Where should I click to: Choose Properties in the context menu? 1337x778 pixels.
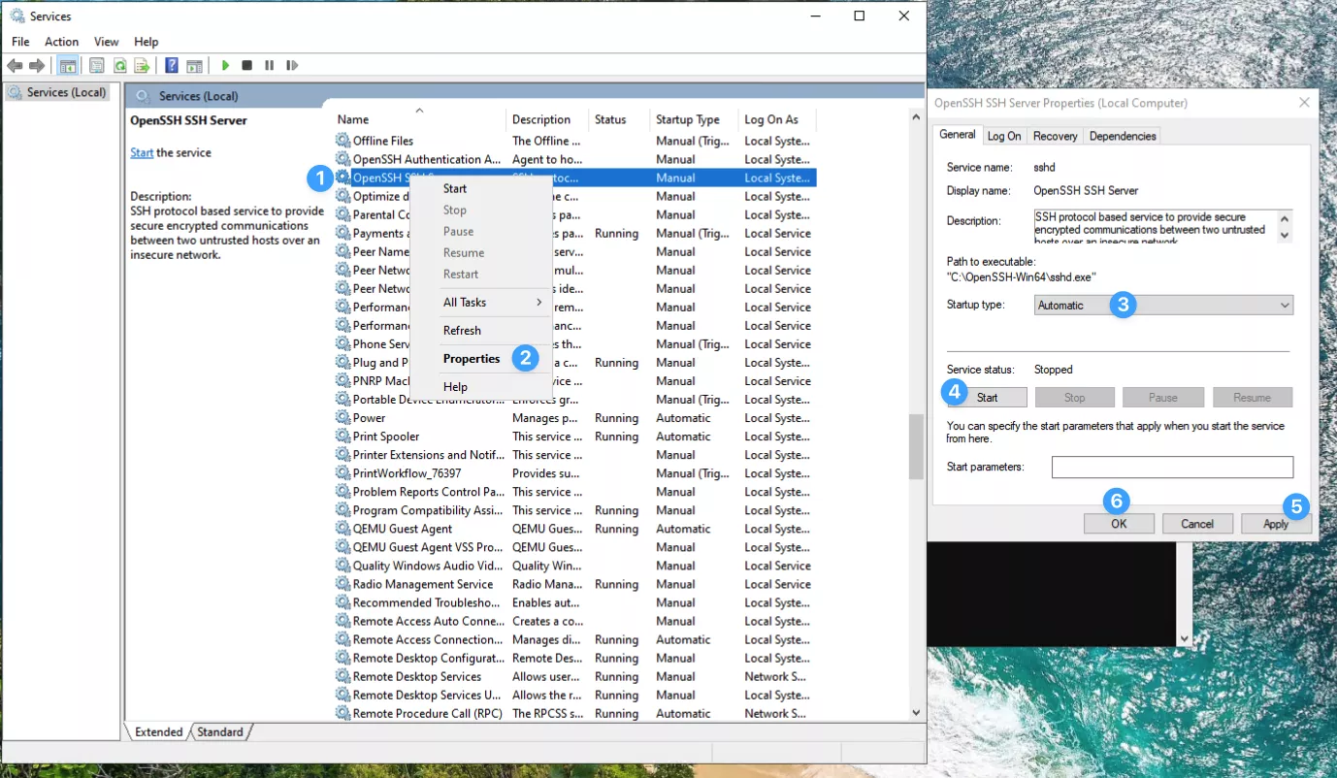coord(472,359)
